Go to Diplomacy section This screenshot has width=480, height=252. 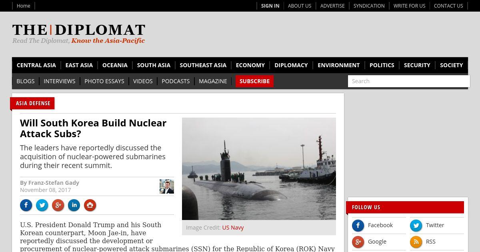point(291,65)
